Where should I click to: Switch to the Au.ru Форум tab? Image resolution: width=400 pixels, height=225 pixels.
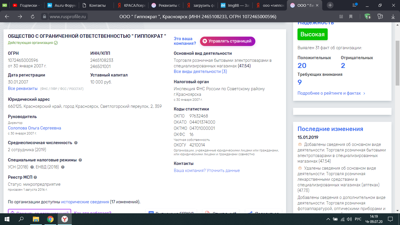(61, 5)
